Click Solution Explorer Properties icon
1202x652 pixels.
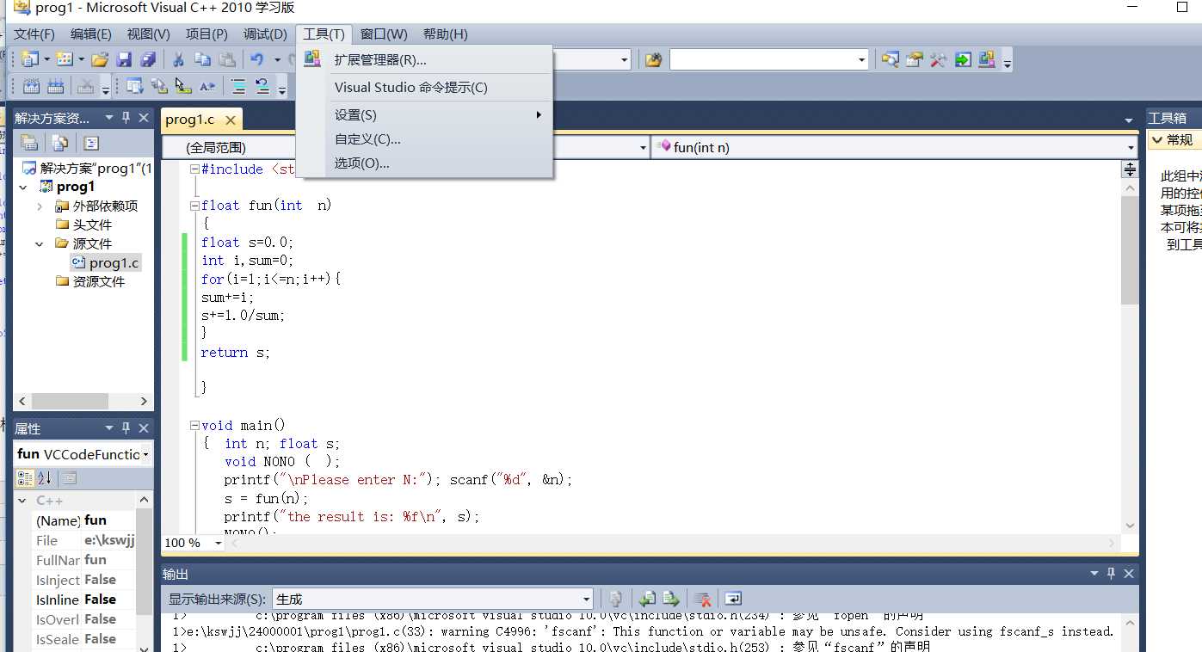coord(29,143)
